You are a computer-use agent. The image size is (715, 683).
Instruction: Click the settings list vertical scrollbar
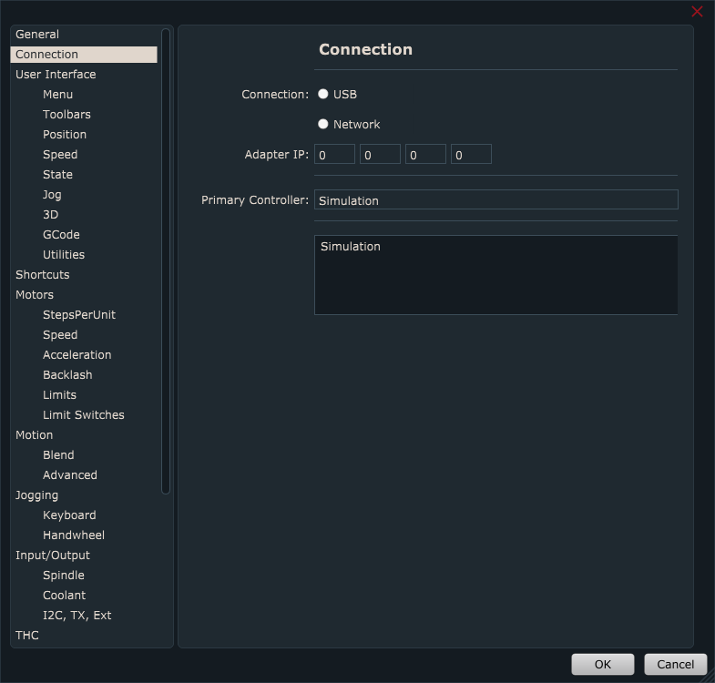(166, 261)
